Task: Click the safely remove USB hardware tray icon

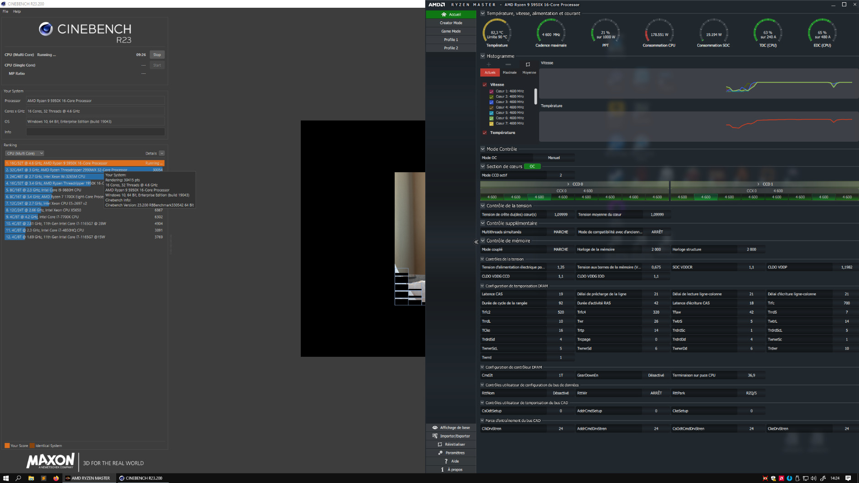Action: coord(797,478)
